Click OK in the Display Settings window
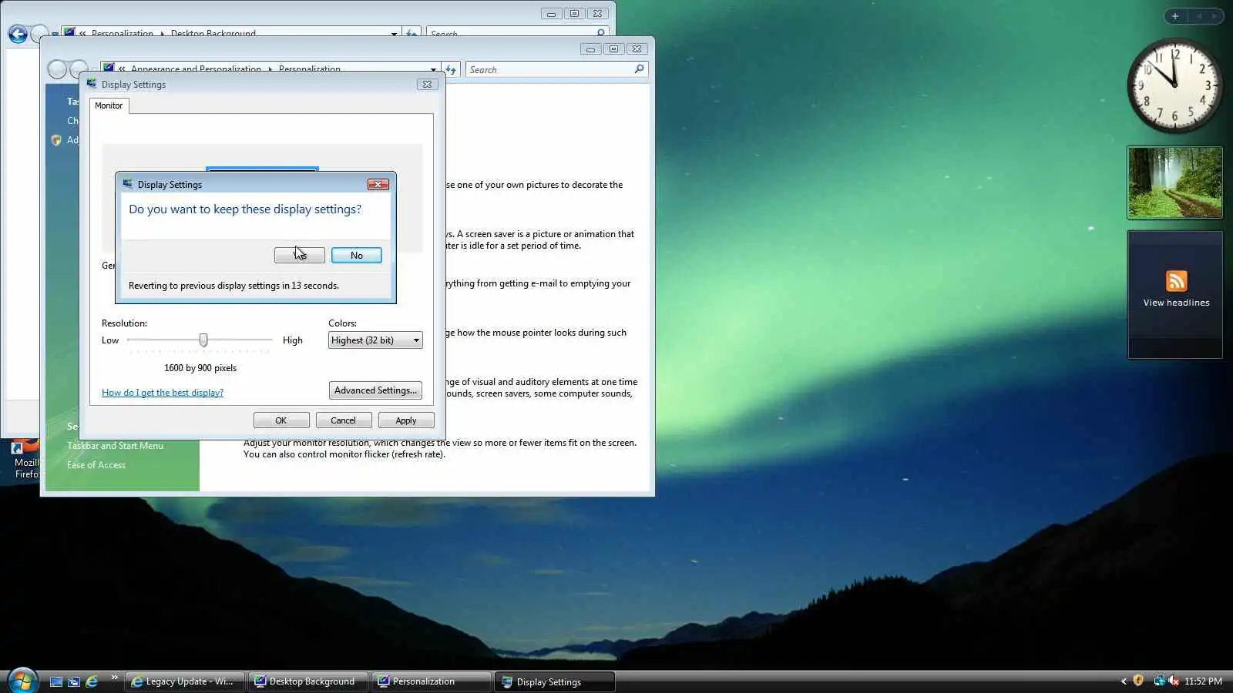 [281, 420]
